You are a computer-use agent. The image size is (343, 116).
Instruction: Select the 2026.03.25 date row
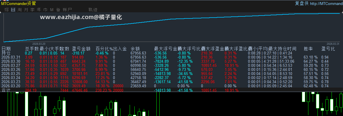pyautogui.click(x=11, y=74)
